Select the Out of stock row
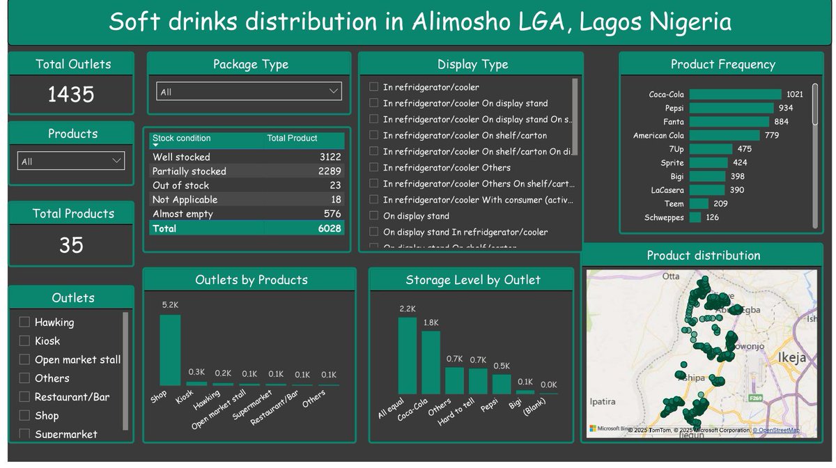The image size is (836, 468). click(247, 185)
